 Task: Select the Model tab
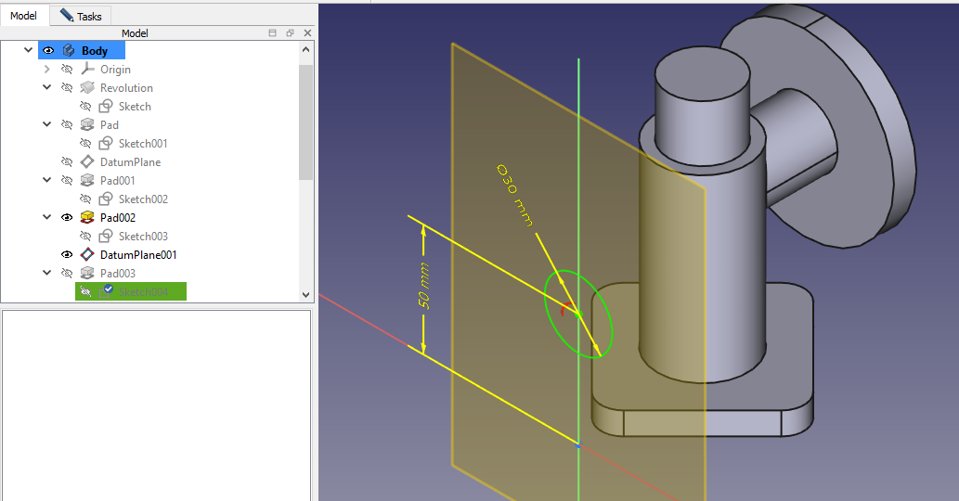pyautogui.click(x=23, y=16)
